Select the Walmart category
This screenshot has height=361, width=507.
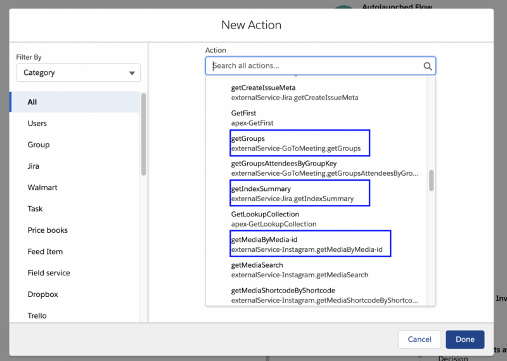(x=75, y=187)
